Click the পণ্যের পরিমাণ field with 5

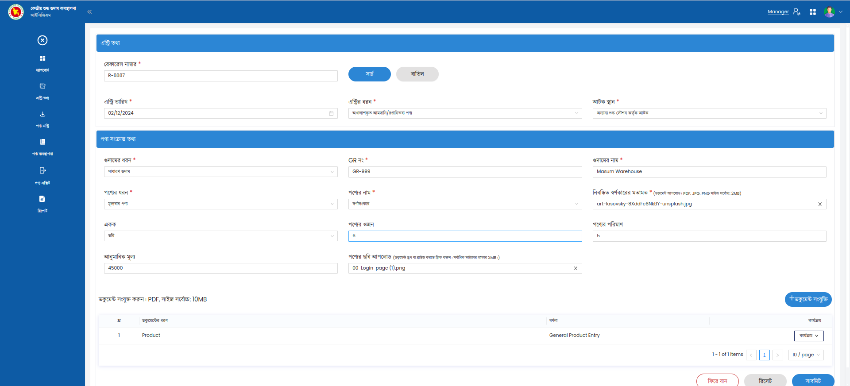click(710, 236)
